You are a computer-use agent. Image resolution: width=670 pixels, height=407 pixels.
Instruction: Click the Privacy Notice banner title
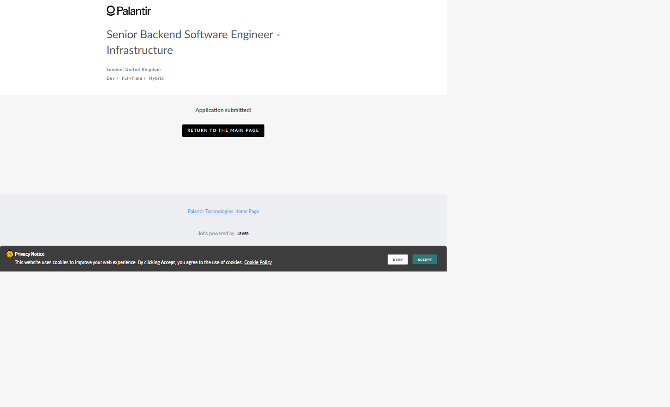30,254
